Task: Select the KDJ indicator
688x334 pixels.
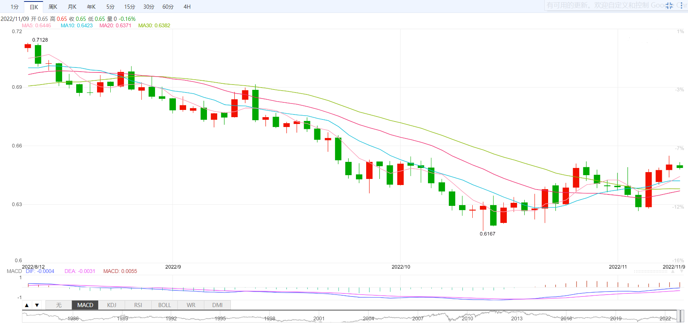Action: click(111, 305)
